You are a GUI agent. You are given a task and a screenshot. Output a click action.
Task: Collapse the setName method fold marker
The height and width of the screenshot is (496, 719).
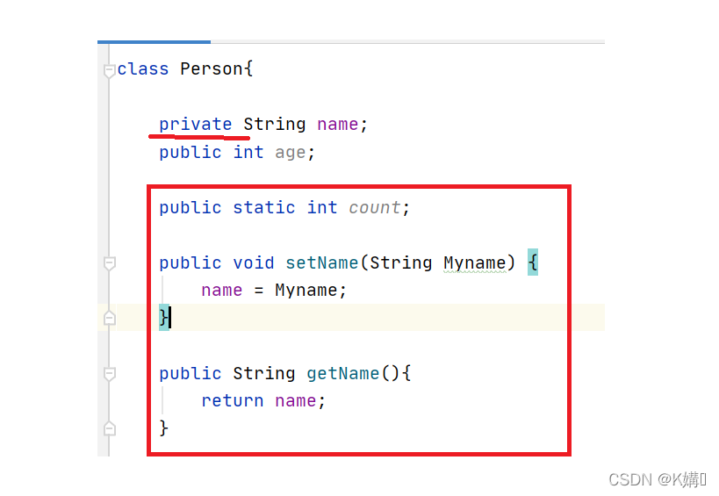(109, 262)
